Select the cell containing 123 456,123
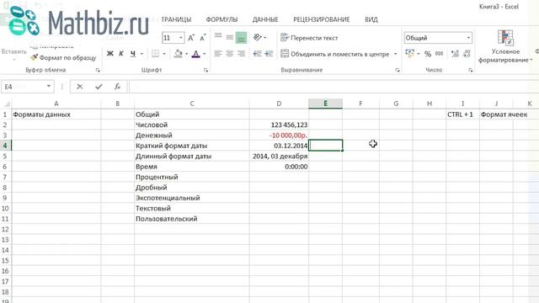Image resolution: width=539 pixels, height=303 pixels. tap(279, 125)
